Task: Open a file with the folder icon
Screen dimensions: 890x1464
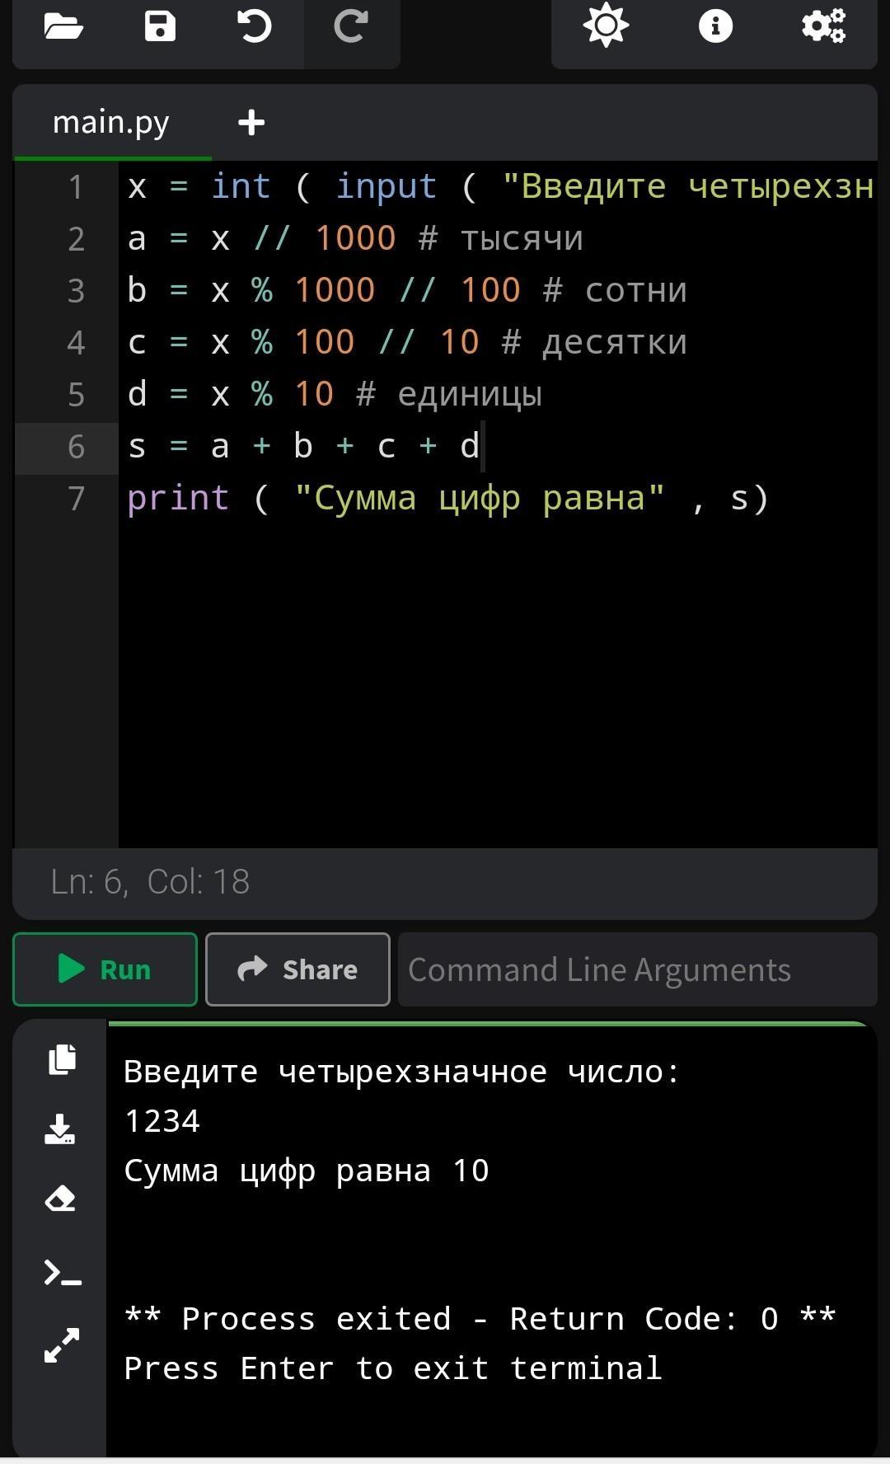Action: pos(63,26)
